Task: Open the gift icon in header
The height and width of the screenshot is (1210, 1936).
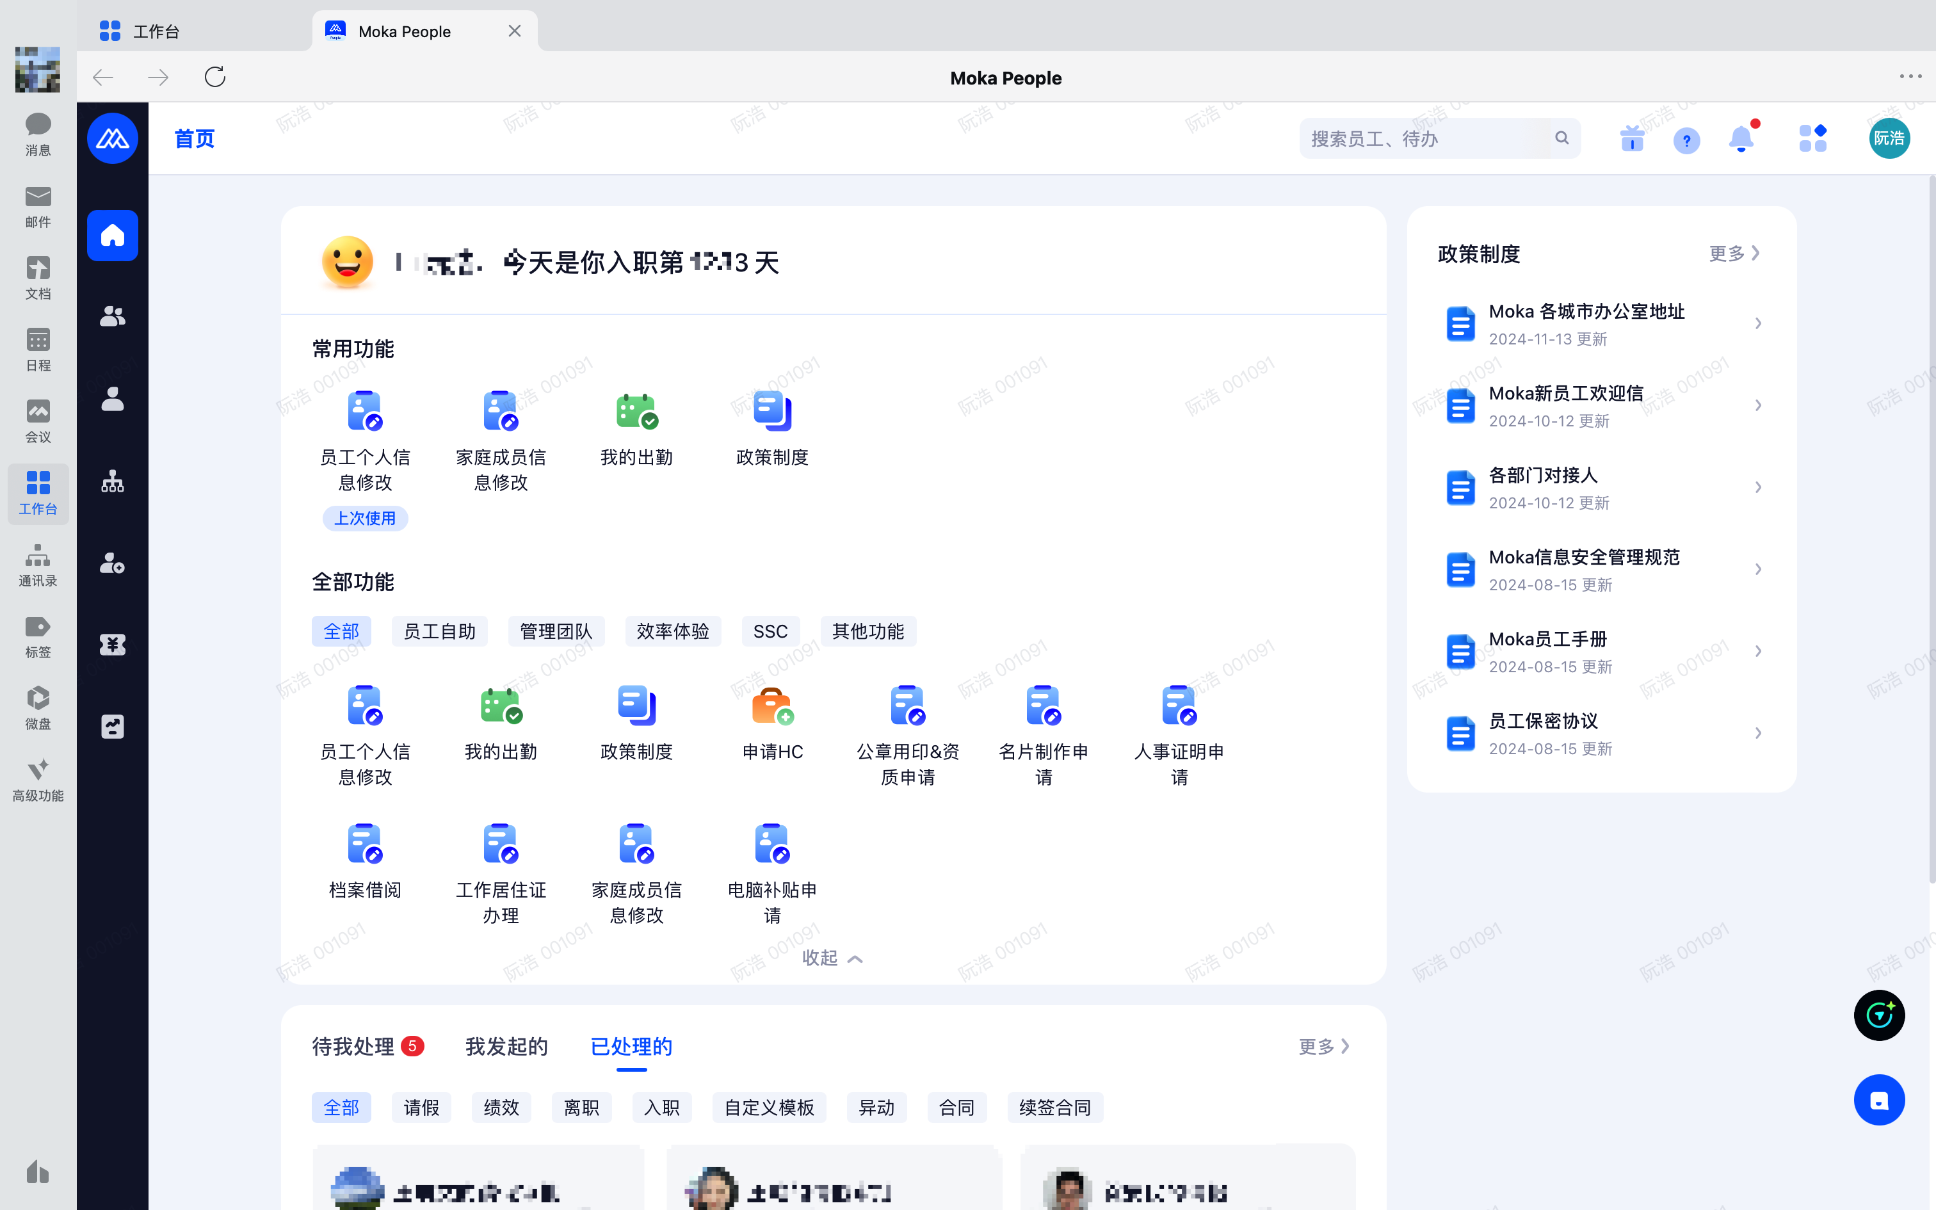Action: pos(1631,140)
